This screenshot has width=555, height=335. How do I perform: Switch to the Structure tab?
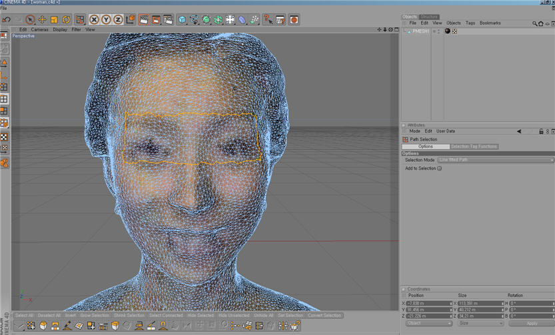click(x=429, y=17)
